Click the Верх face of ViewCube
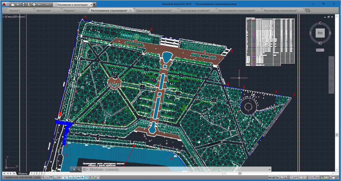Viewport: 341px width, 181px height. click(x=320, y=33)
